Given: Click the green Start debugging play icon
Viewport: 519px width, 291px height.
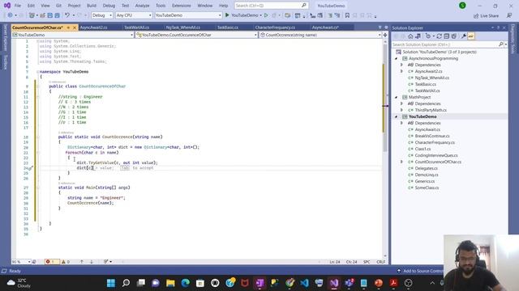Looking at the screenshot, I should tap(227, 15).
